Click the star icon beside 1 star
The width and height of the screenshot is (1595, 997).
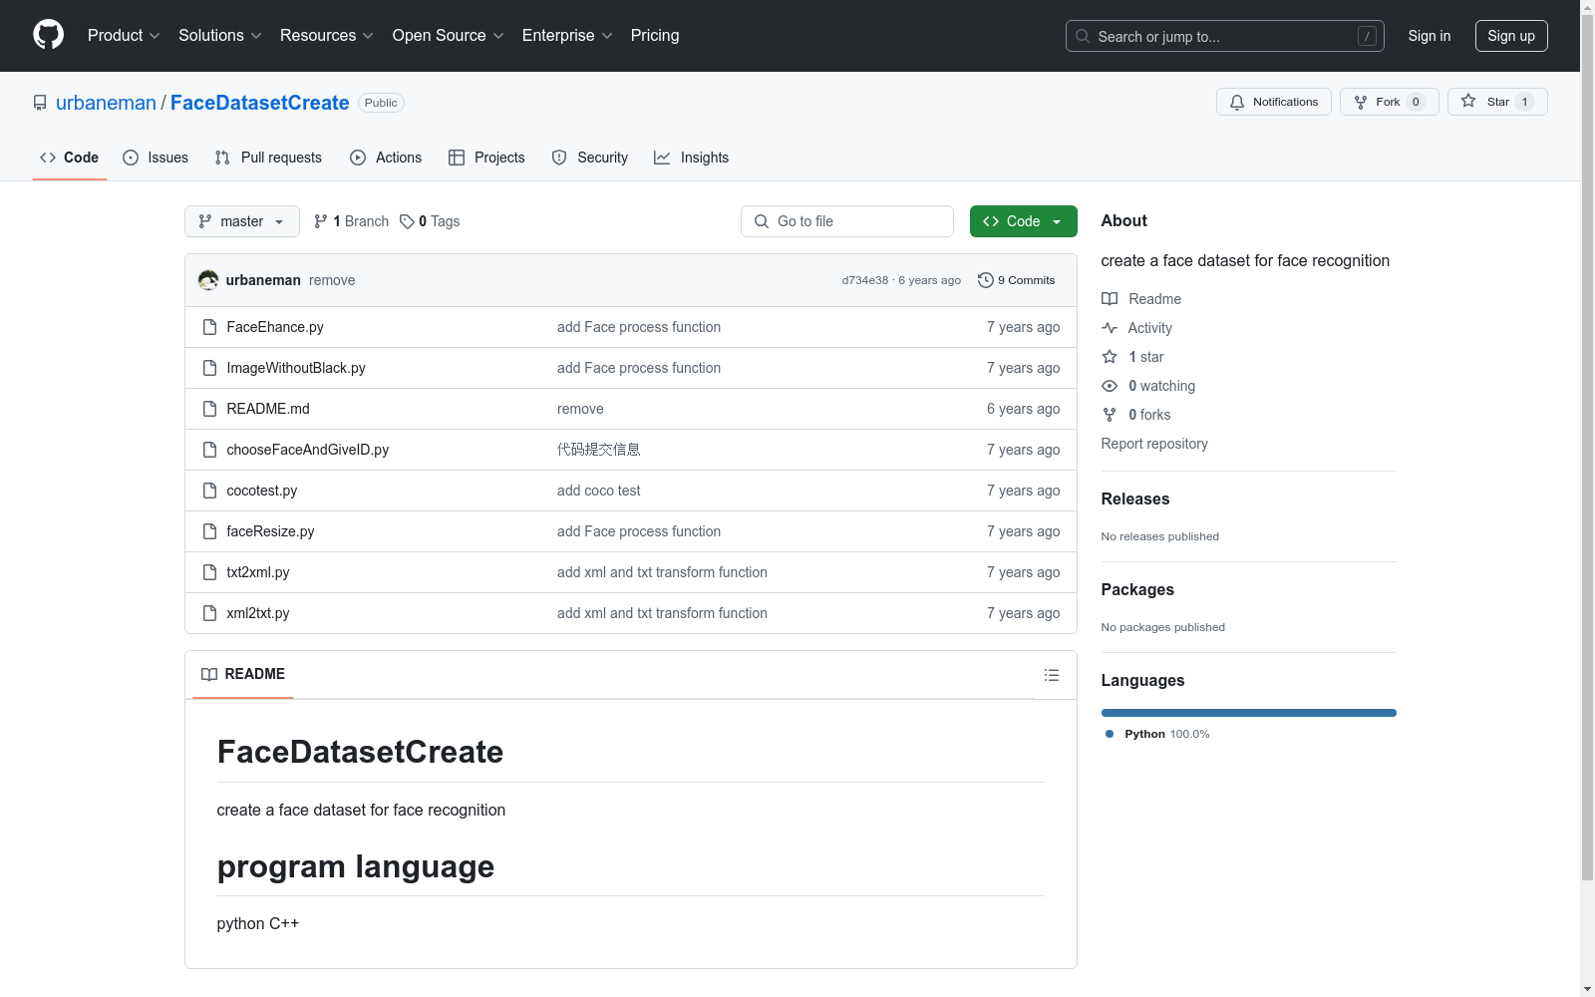click(1110, 357)
